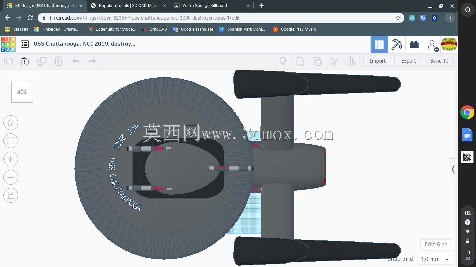Click the Redo arrow icon
Image resolution: width=476 pixels, height=267 pixels.
tap(92, 61)
